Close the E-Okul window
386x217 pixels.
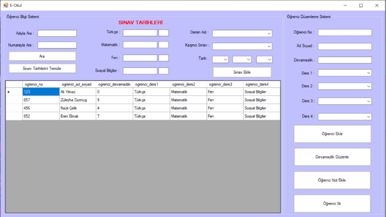pos(377,5)
